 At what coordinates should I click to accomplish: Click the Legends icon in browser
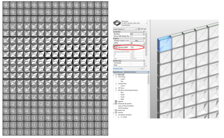(x=116, y=101)
